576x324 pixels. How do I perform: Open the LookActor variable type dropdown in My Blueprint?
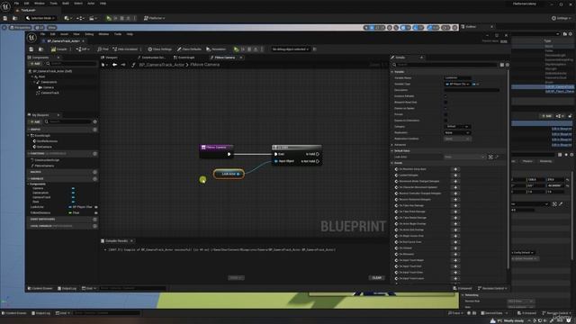[x=81, y=207]
